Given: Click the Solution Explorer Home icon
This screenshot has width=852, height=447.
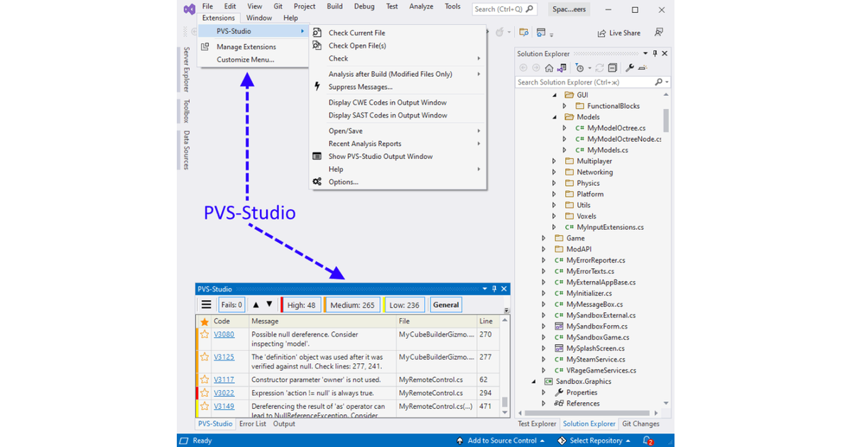Looking at the screenshot, I should pyautogui.click(x=549, y=68).
